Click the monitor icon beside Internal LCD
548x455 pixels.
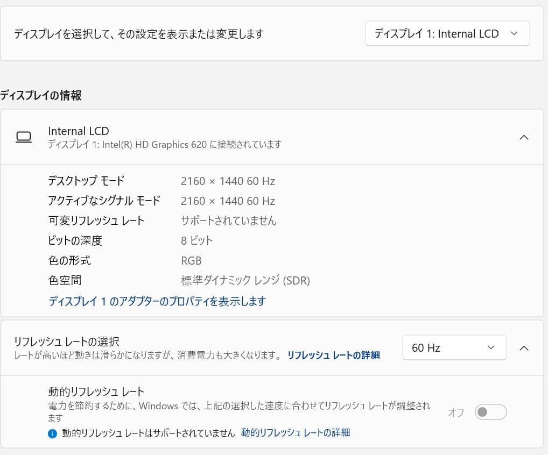[x=24, y=137]
